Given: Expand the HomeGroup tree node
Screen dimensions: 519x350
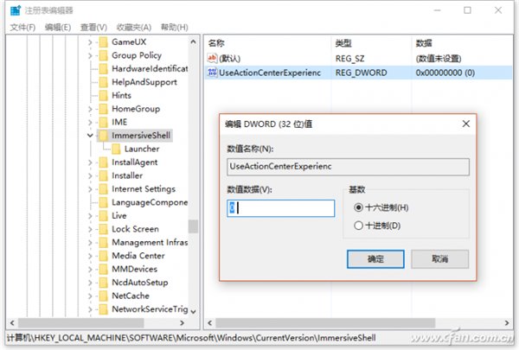Looking at the screenshot, I should click(x=90, y=109).
